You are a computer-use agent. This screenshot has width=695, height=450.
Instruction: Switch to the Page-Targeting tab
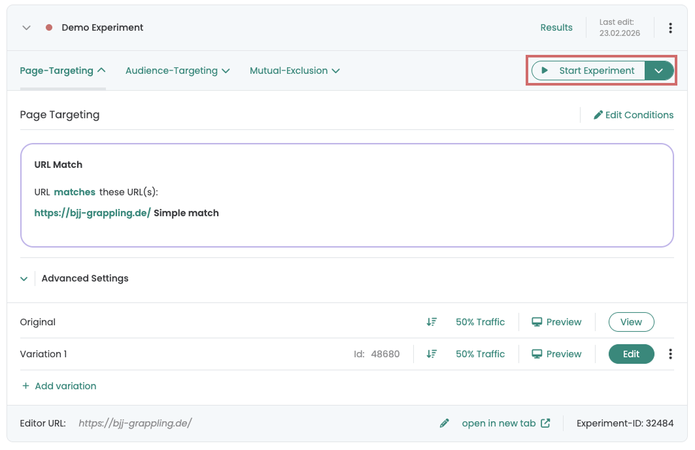pos(63,71)
